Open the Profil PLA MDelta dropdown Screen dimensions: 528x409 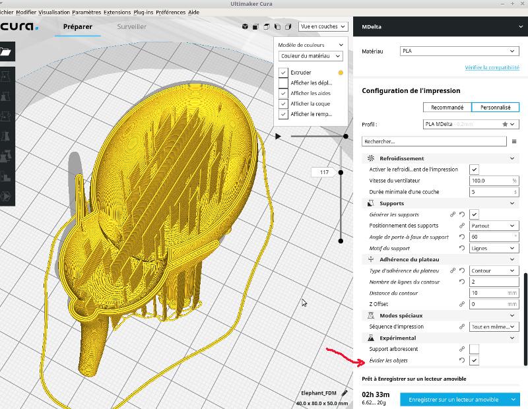[x=471, y=124]
